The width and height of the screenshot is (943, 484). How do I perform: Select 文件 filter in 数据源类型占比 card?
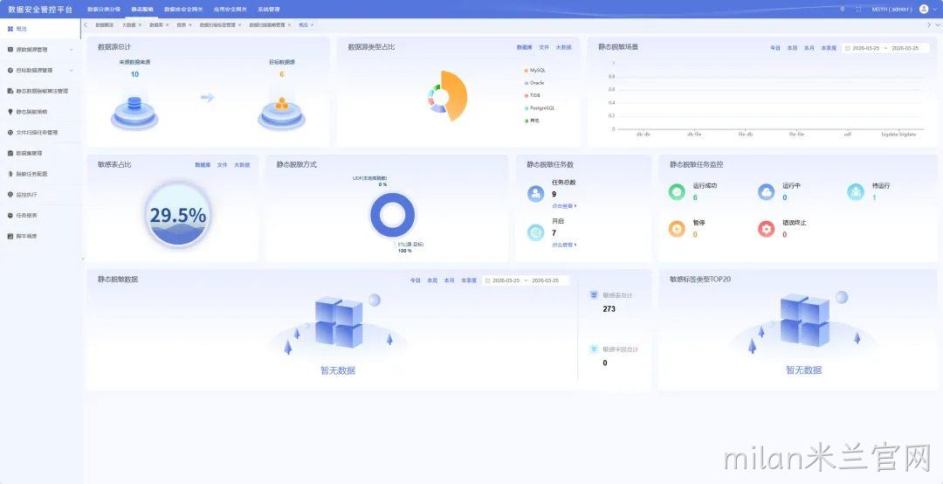(x=544, y=47)
